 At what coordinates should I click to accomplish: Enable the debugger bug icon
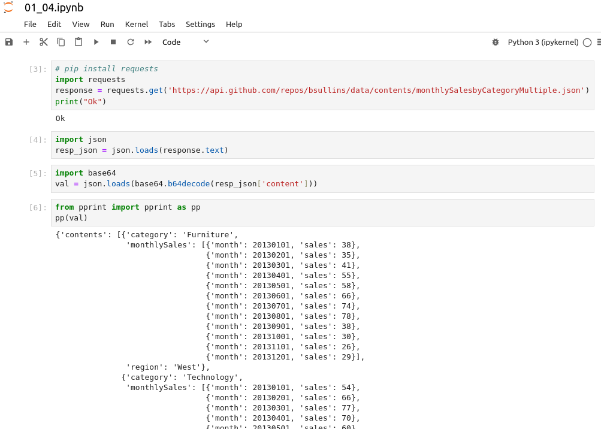click(x=496, y=42)
